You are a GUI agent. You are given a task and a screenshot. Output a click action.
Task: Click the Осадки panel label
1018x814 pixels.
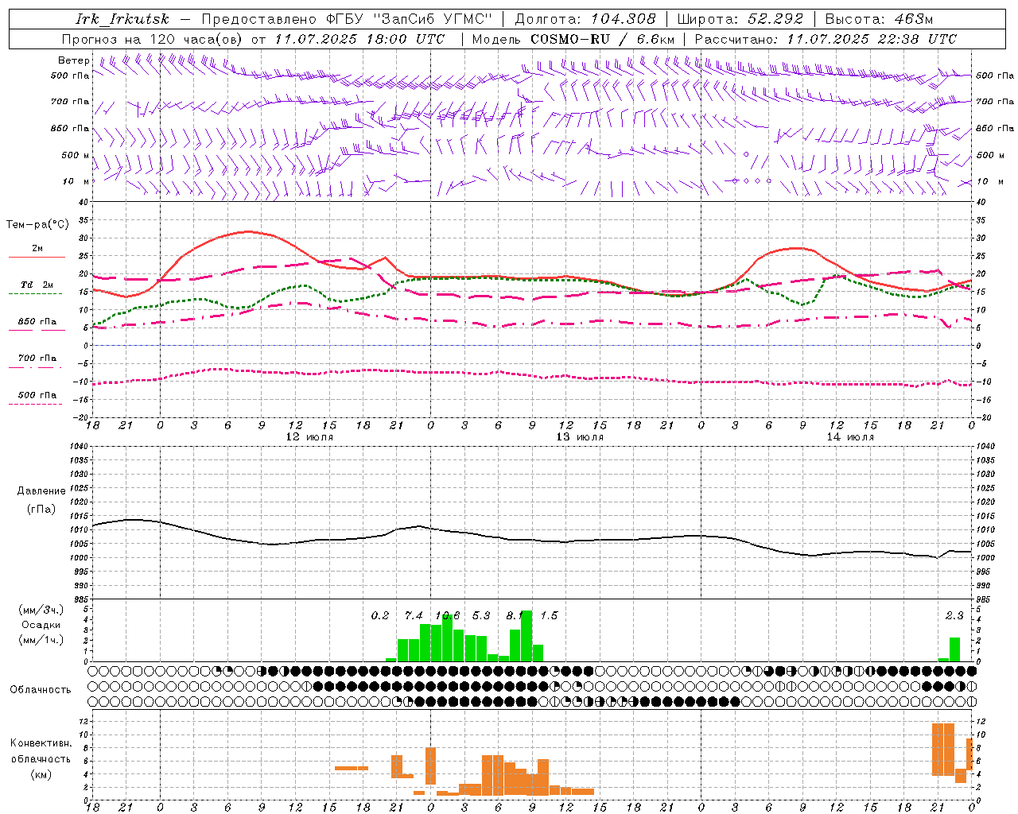click(41, 626)
